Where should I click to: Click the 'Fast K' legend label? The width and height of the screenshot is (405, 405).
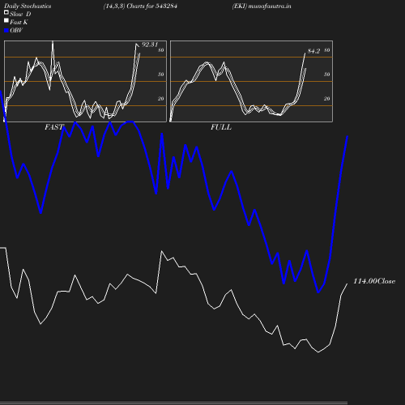(19, 22)
